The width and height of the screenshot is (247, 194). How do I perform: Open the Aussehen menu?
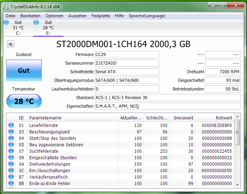coord(77,16)
